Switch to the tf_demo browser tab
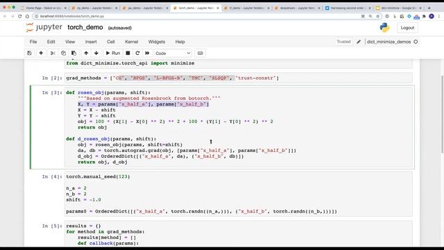The height and width of the screenshot is (250, 444). (247, 8)
